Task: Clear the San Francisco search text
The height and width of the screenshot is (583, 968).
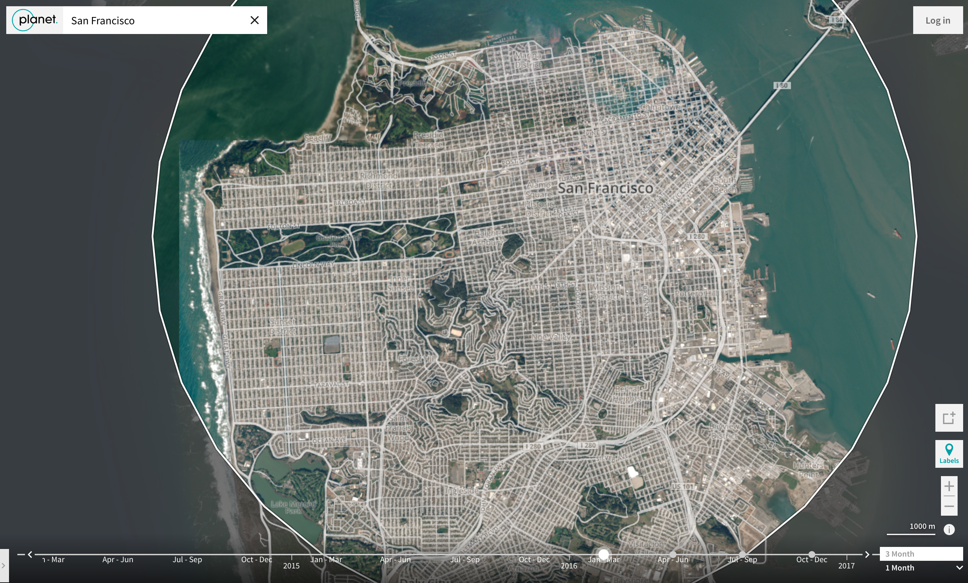Action: pos(254,20)
